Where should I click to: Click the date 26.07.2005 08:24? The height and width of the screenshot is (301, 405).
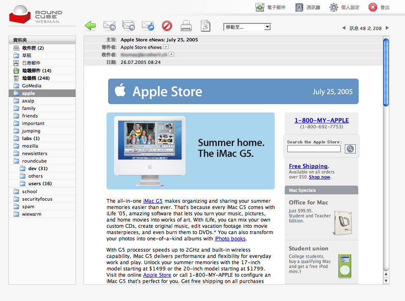tap(141, 62)
